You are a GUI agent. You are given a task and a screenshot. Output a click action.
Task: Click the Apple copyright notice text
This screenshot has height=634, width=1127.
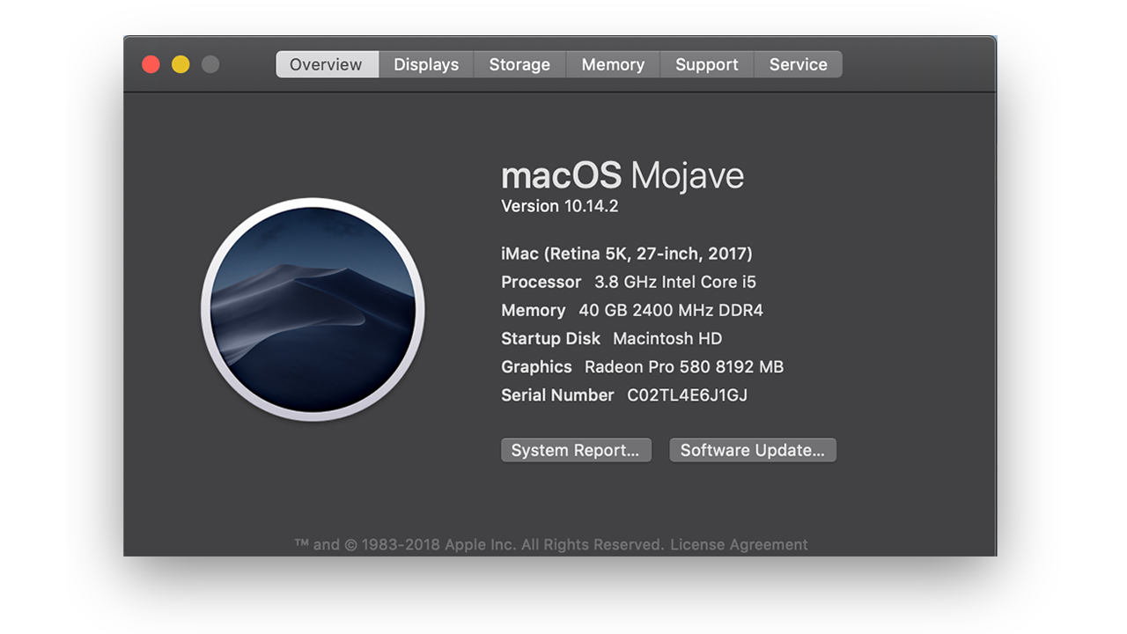coord(480,544)
